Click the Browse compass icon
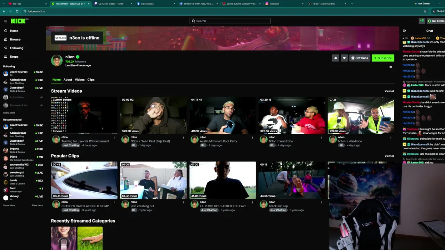445x250 pixels. [x=6, y=39]
